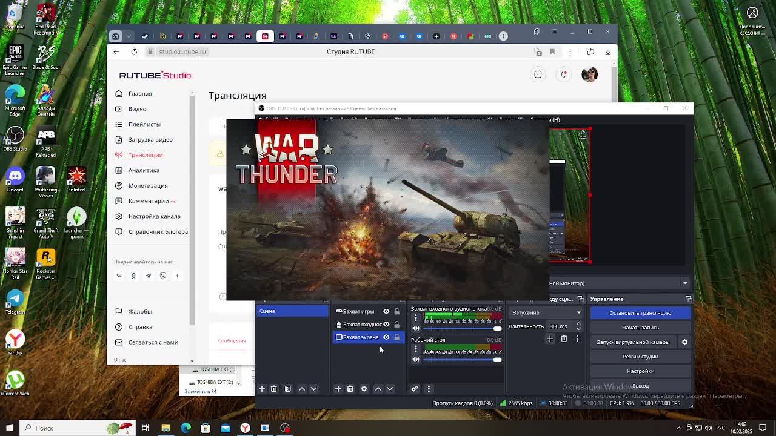
Task: Add a new source in OBS
Action: [338, 389]
